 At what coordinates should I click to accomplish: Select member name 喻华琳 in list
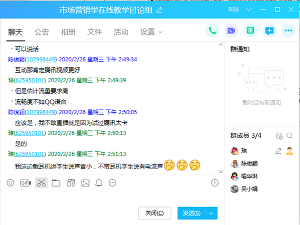click(249, 176)
